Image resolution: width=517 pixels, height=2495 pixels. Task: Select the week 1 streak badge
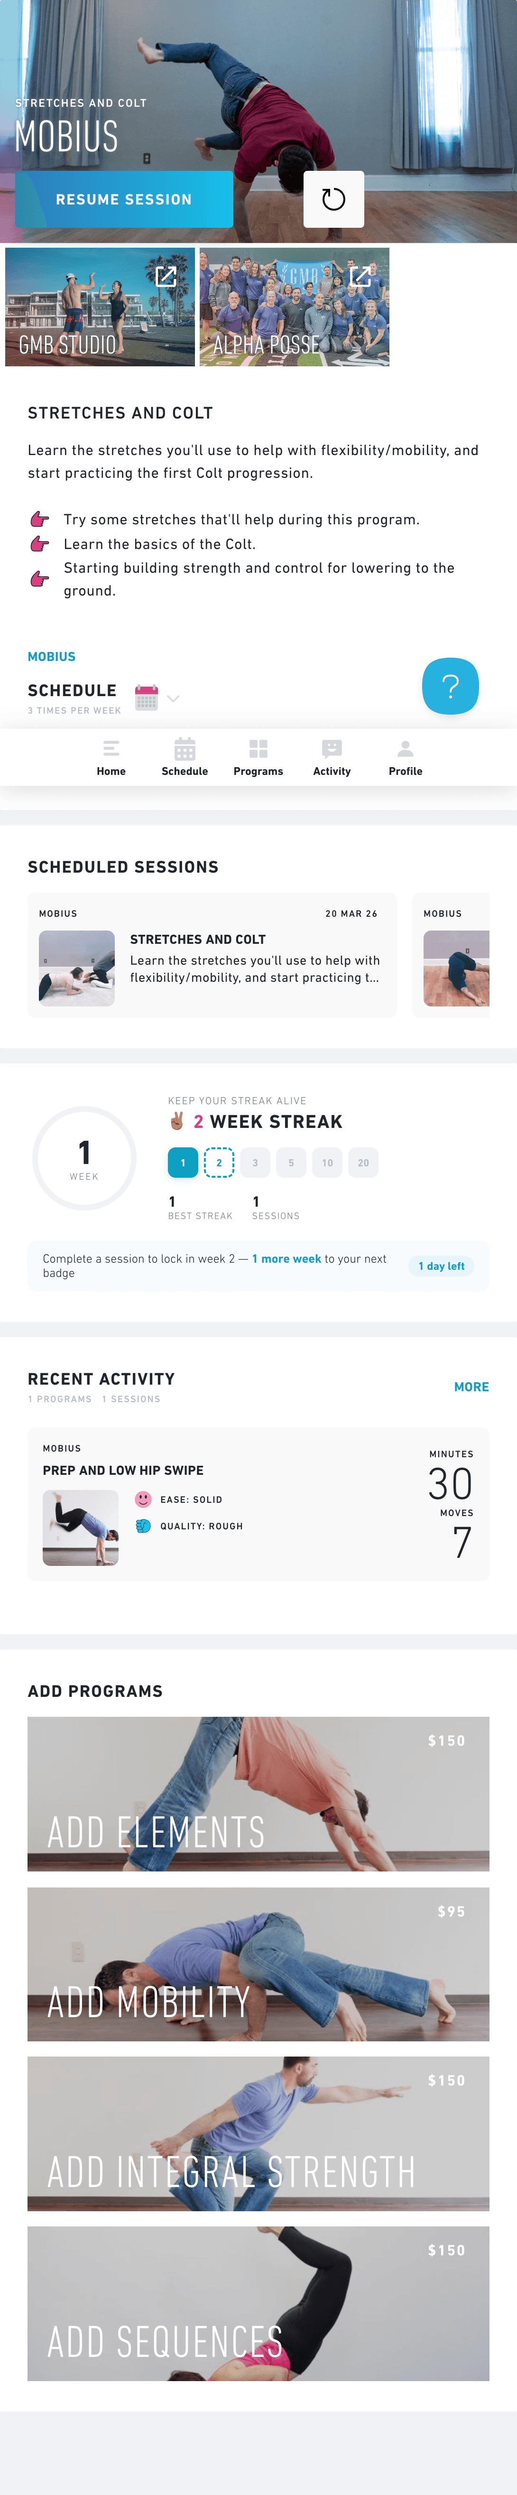(x=183, y=1162)
